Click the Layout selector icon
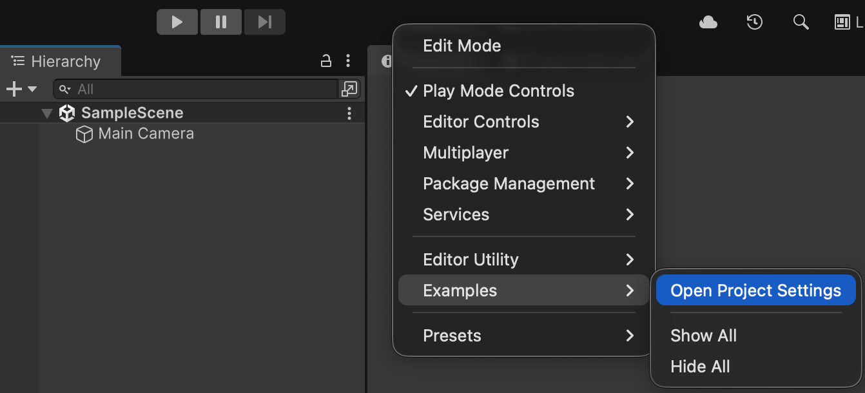The height and width of the screenshot is (393, 865). click(841, 22)
